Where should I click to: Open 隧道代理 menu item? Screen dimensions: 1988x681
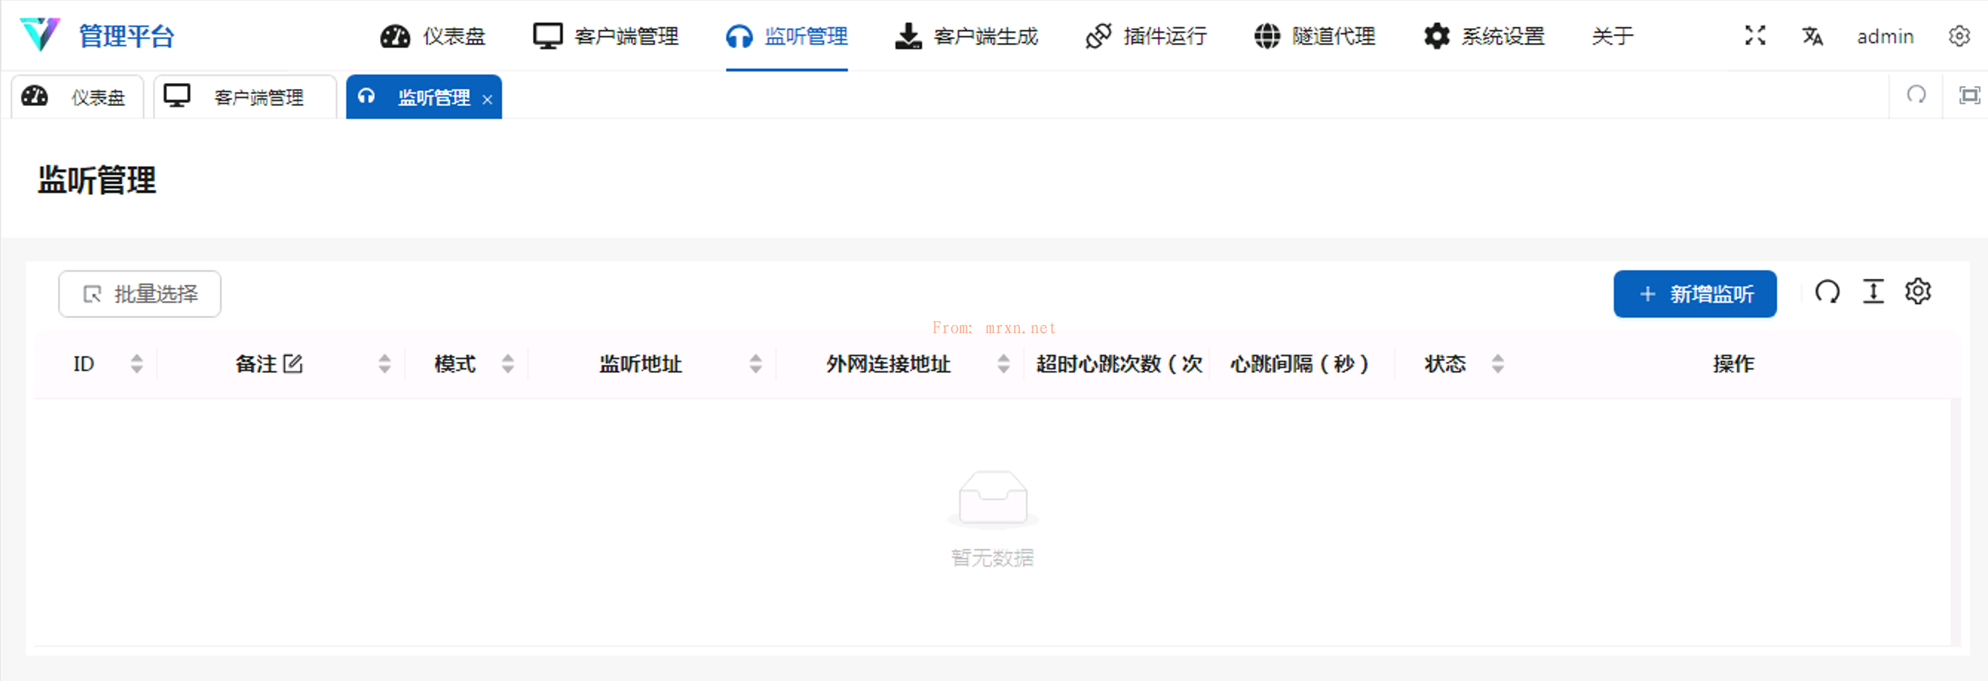click(1314, 36)
